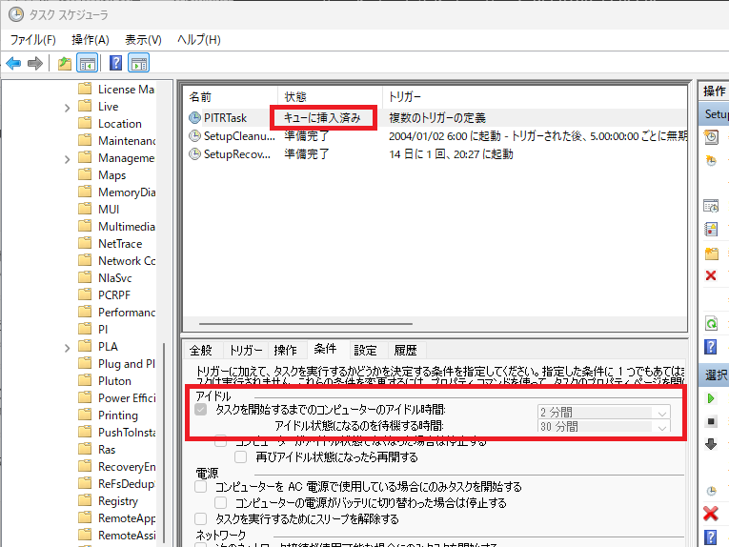The width and height of the screenshot is (729, 547).
Task: Sort by the 状態 column header
Action: coord(330,96)
